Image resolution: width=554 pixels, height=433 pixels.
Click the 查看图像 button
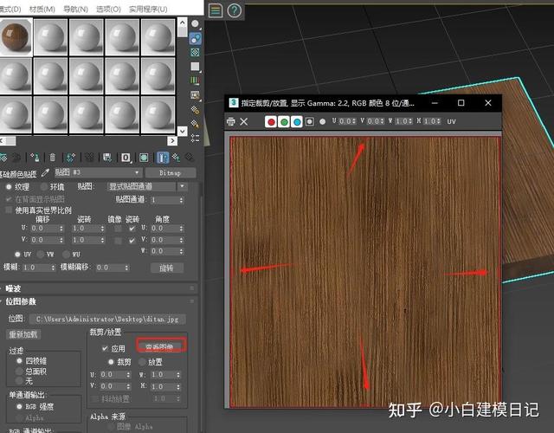coord(159,346)
